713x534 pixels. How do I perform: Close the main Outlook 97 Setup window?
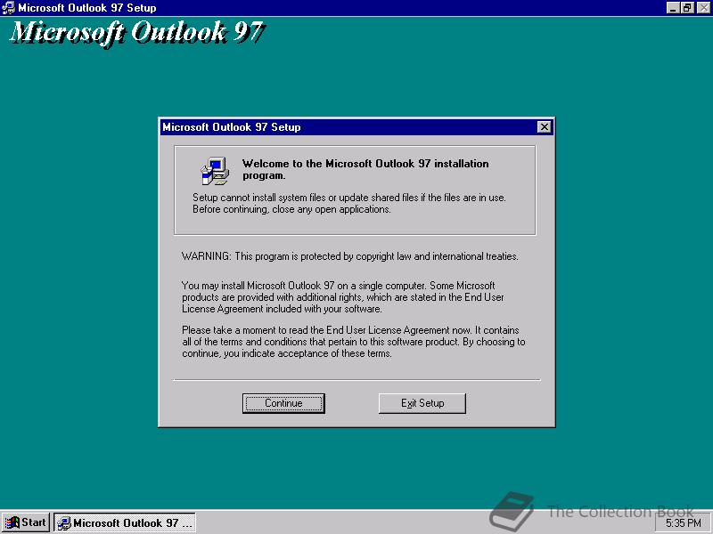(703, 8)
